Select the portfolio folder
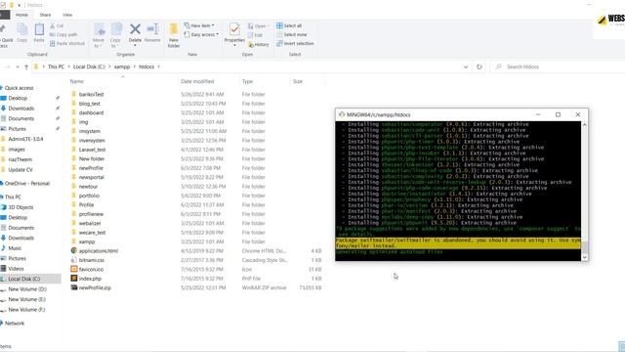 pyautogui.click(x=89, y=196)
